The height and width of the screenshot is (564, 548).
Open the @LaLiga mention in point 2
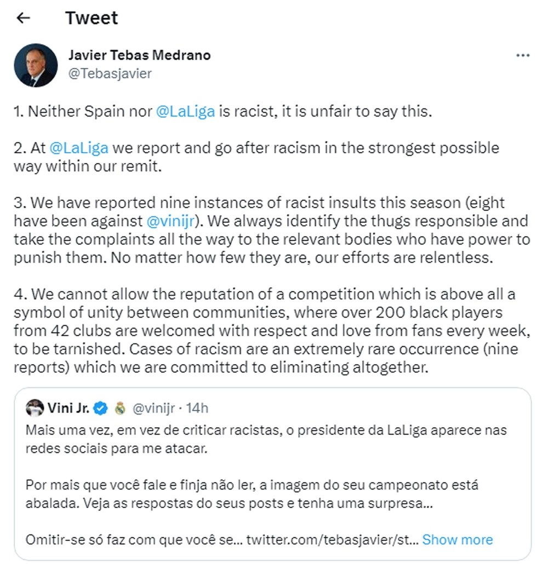tap(78, 148)
